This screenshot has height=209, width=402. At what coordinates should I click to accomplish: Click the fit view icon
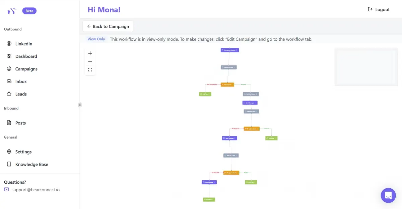pyautogui.click(x=90, y=70)
